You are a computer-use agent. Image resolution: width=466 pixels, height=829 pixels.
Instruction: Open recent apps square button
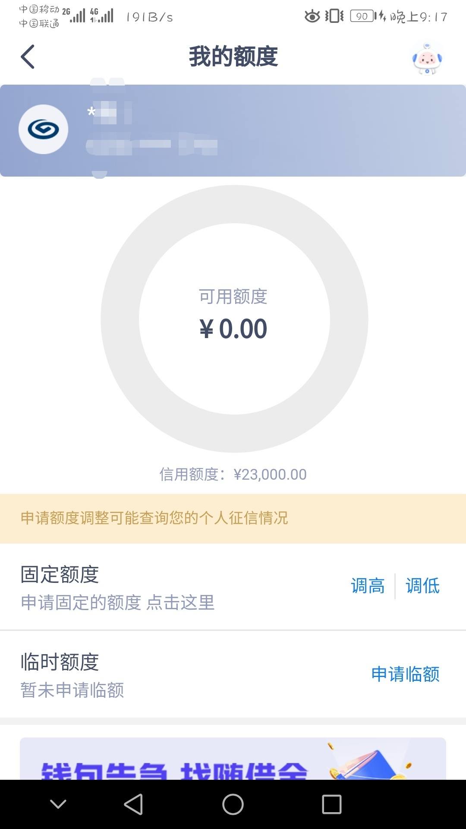click(x=332, y=804)
